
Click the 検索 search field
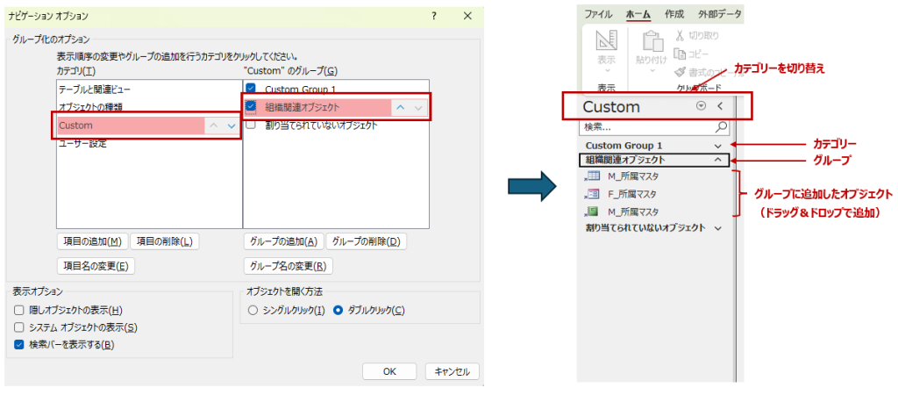[647, 127]
